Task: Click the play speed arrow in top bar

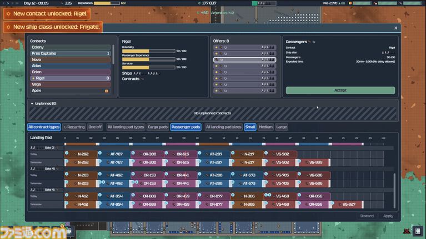Action: [8, 3]
